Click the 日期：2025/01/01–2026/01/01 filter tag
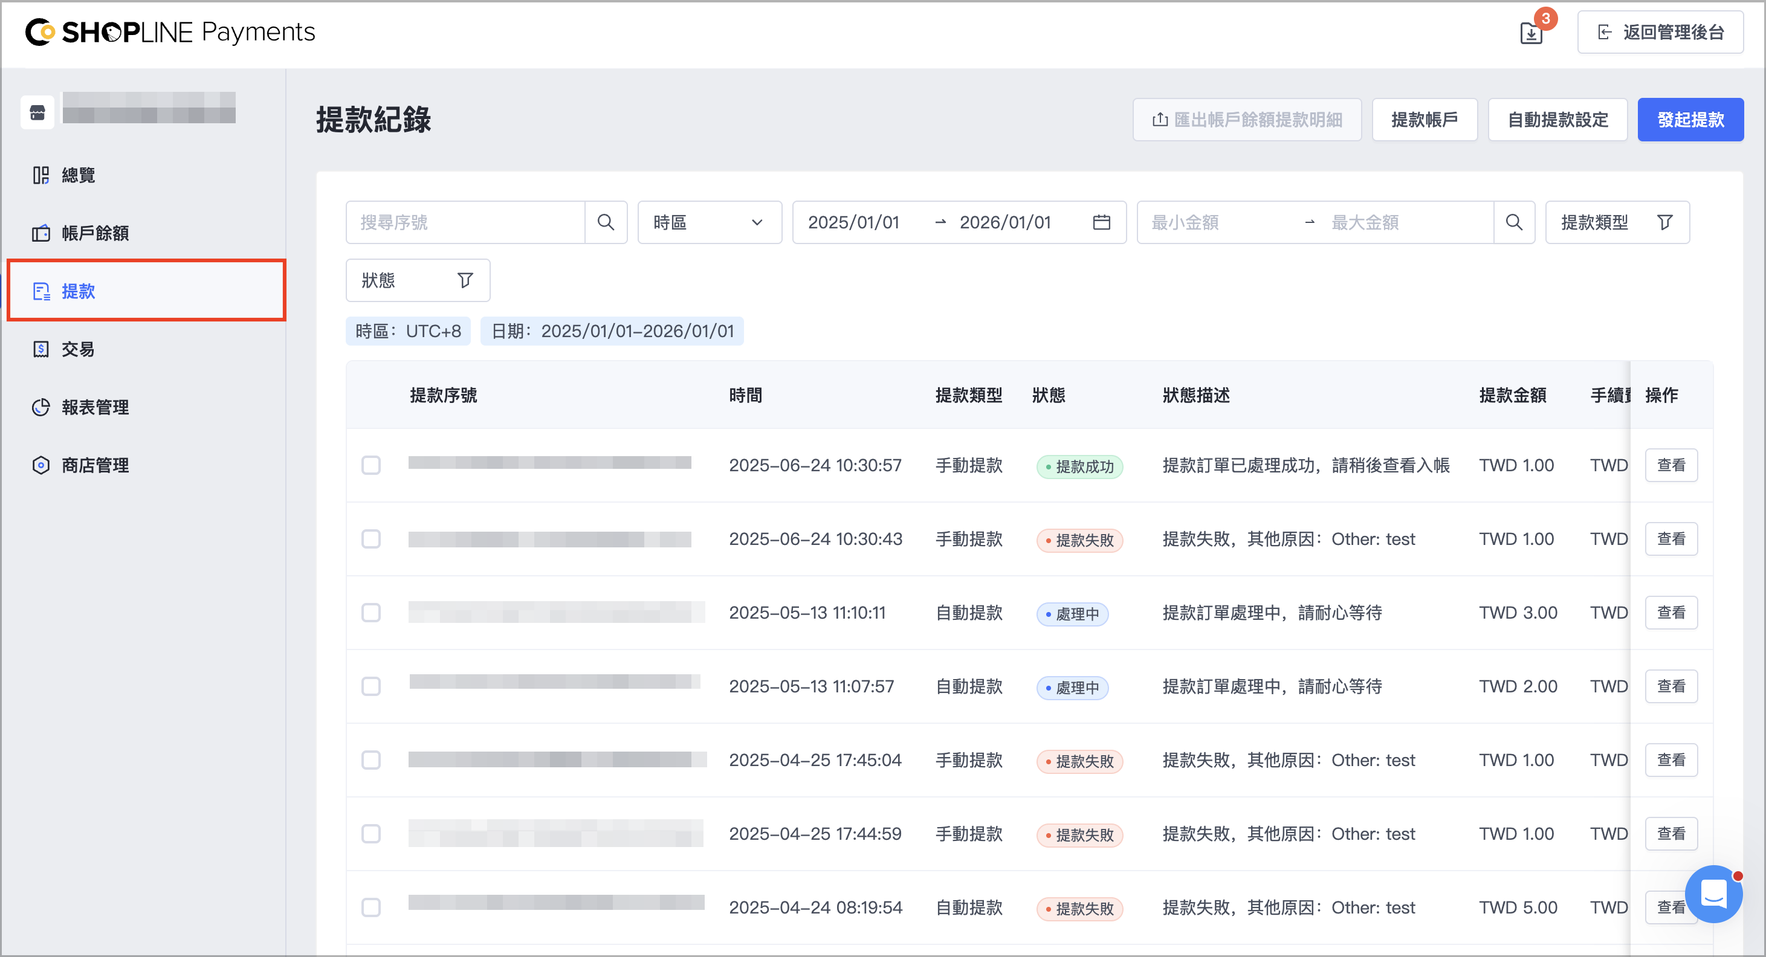The width and height of the screenshot is (1766, 957). pos(612,331)
